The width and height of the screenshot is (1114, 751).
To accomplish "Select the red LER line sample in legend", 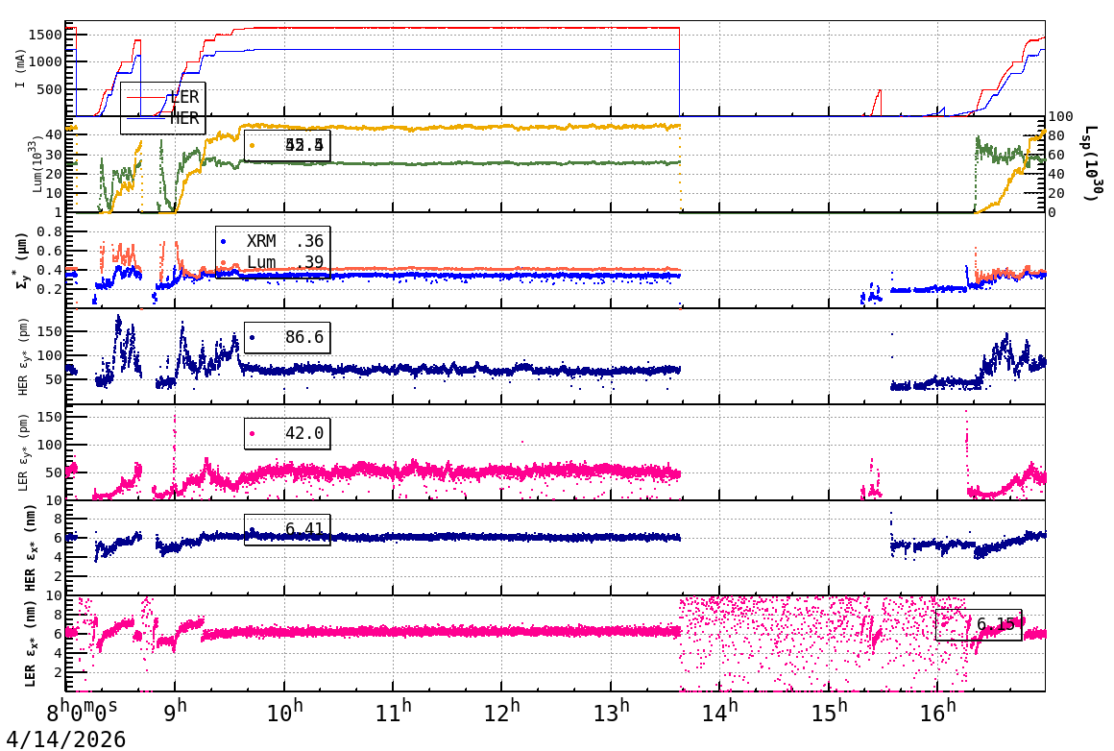I will point(148,97).
